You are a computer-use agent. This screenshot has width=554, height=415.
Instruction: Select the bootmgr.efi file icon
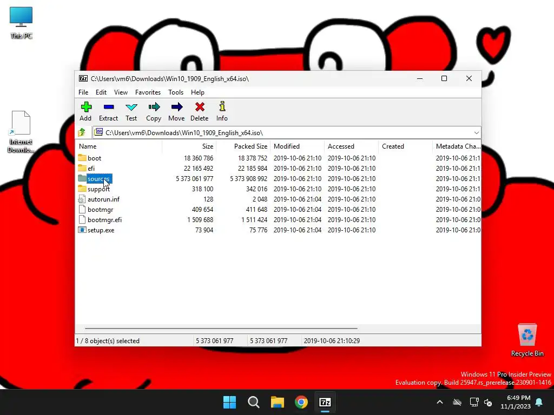(x=82, y=219)
